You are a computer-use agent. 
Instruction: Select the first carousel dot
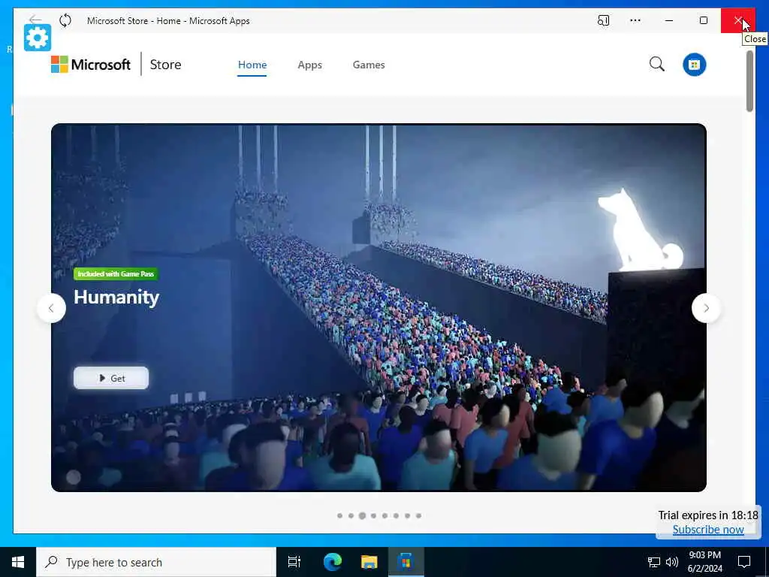[x=340, y=515]
